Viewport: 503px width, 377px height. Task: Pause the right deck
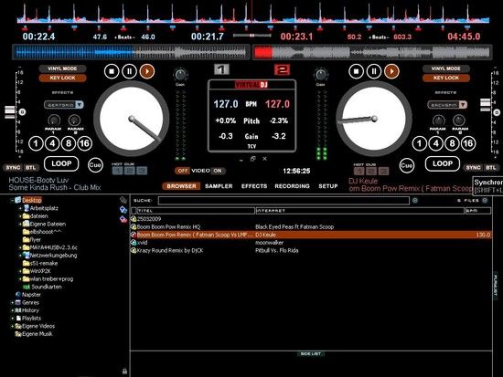374,71
